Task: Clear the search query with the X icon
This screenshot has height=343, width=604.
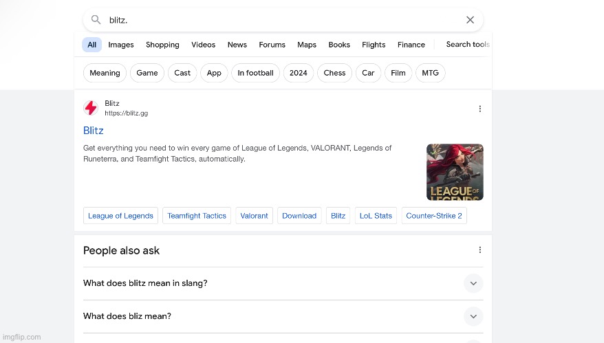Action: pyautogui.click(x=470, y=20)
